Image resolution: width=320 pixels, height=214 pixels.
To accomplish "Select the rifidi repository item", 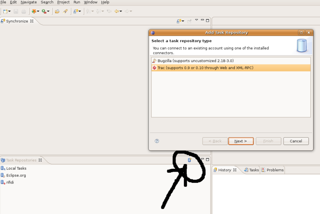I will [x=10, y=182].
